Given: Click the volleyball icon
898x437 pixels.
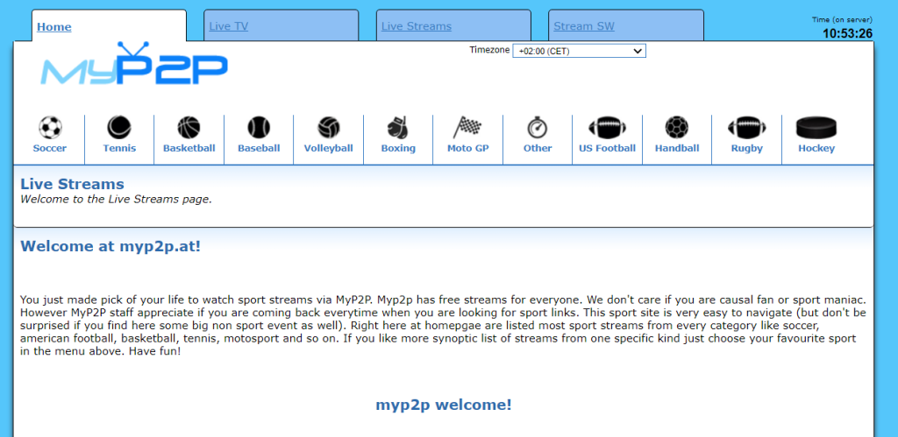Looking at the screenshot, I should pyautogui.click(x=329, y=128).
